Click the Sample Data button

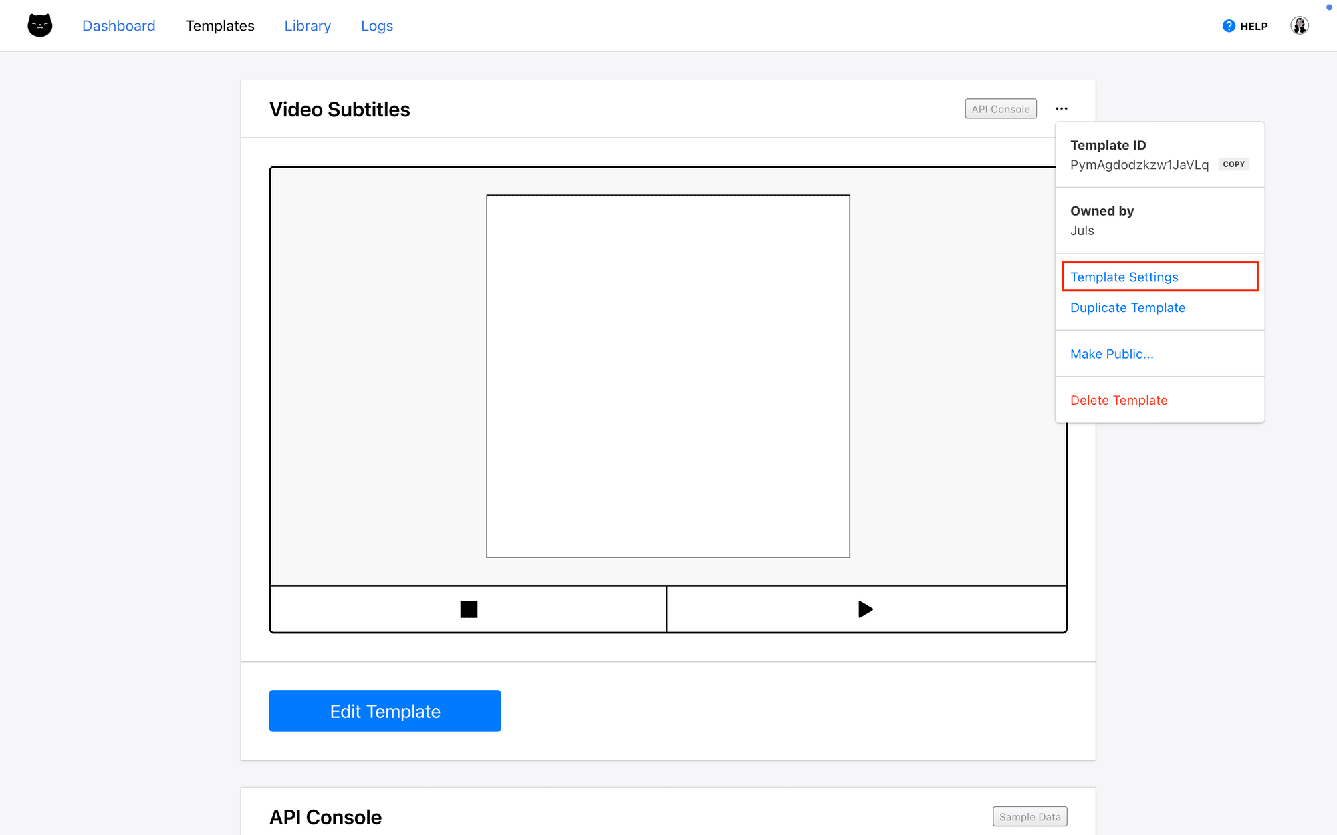click(1029, 816)
